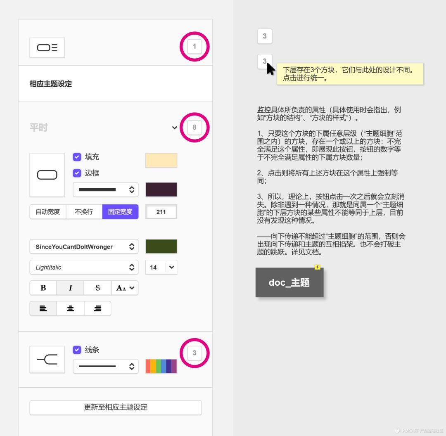The image size is (446, 436).
Task: Open the font family dropdown showing SinceYouCantDoItWronger
Action: pos(84,246)
